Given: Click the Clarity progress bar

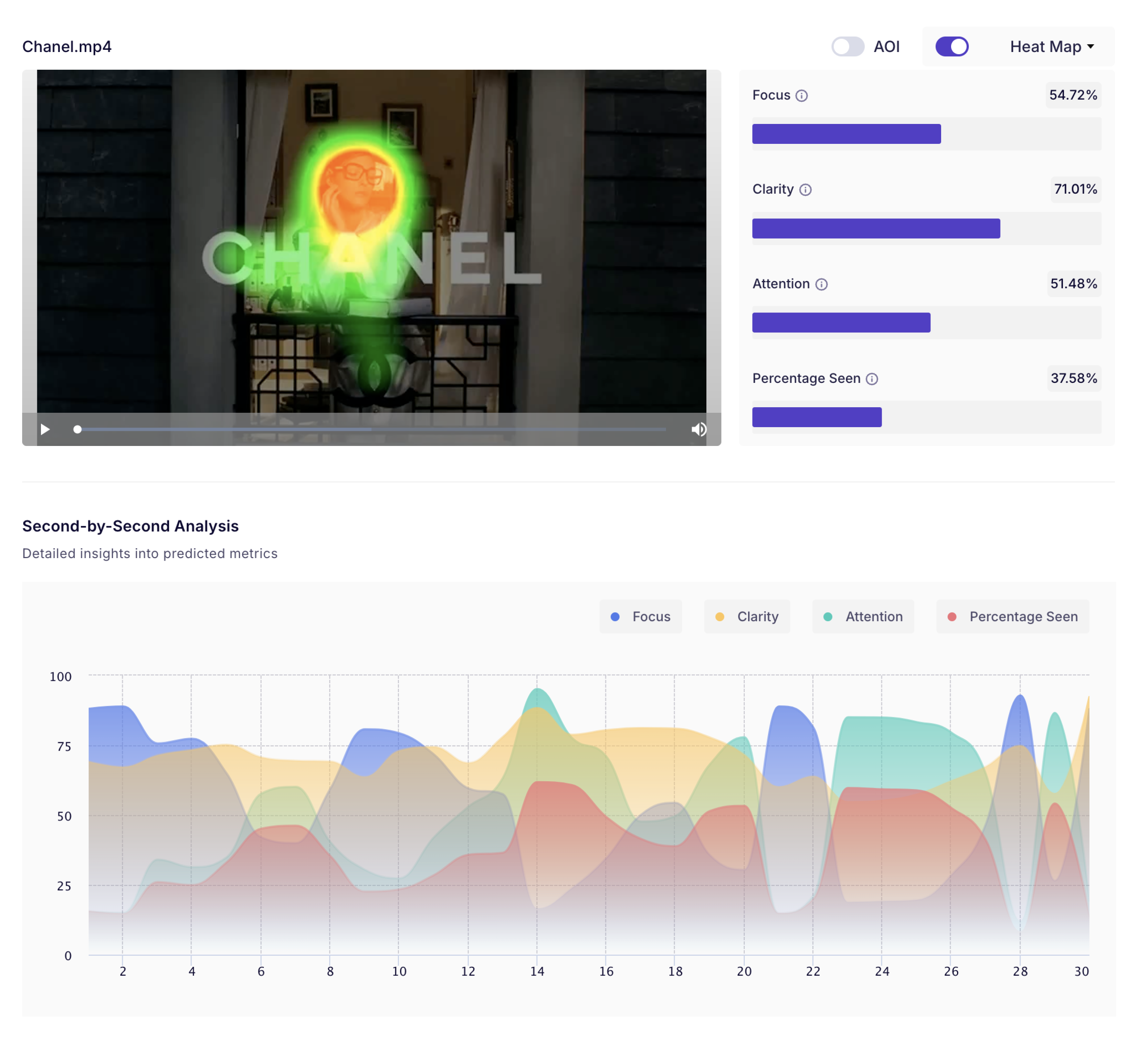Looking at the screenshot, I should pos(926,229).
